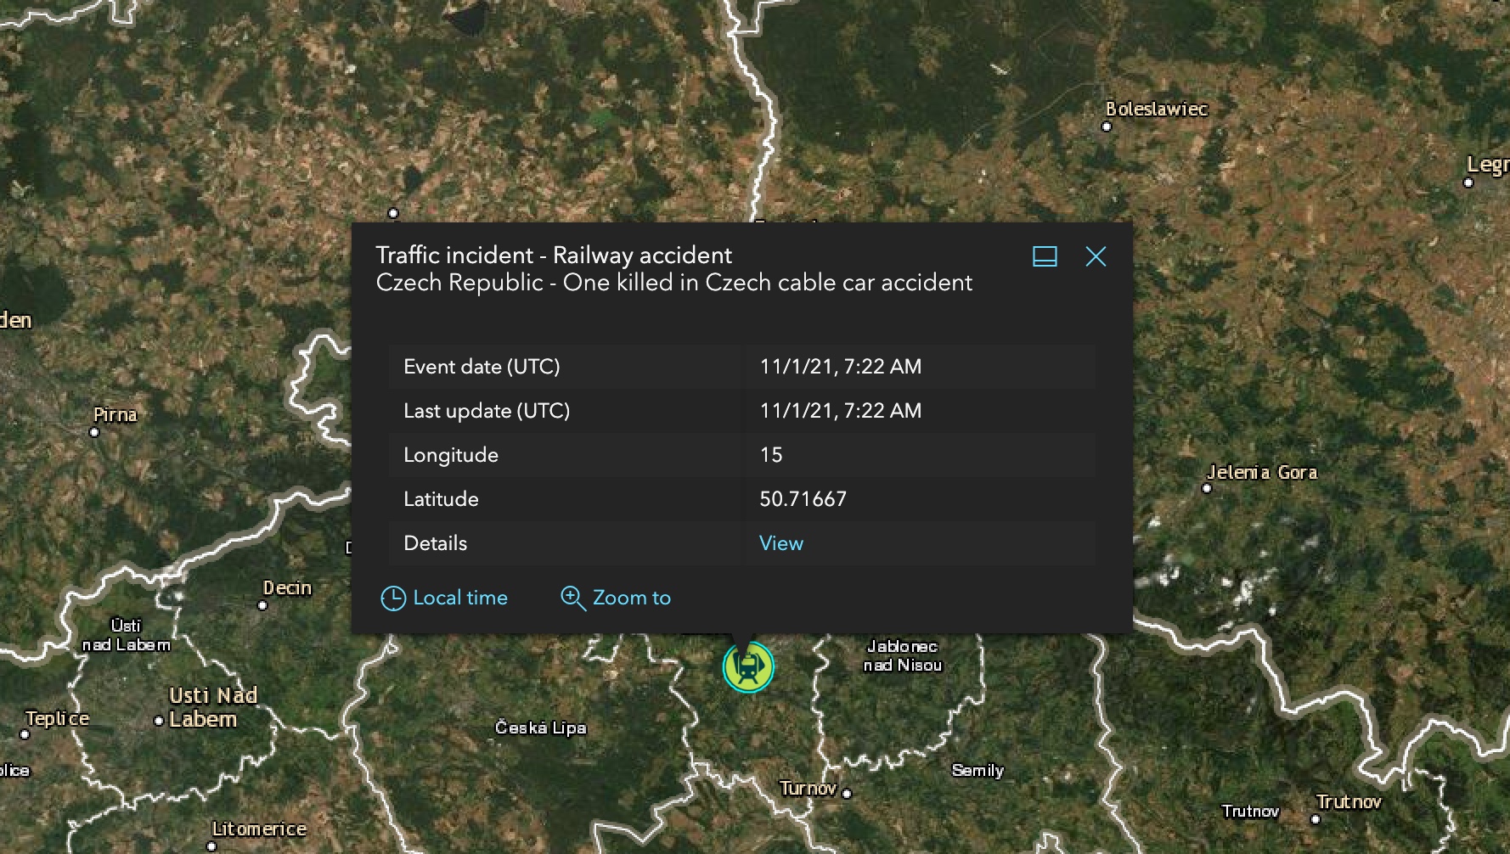Click the Last update (UTC) row value

[x=840, y=411]
